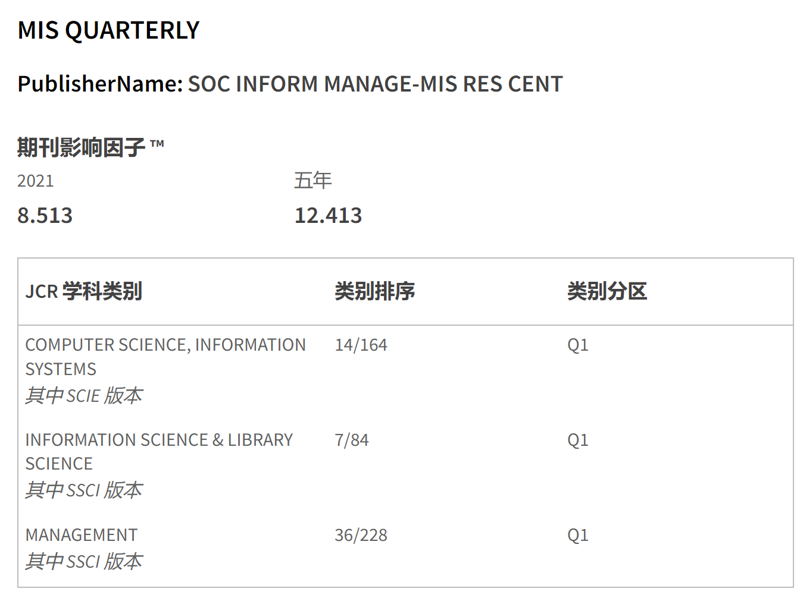The image size is (797, 595).
Task: Click the 期刊影响因子 heading
Action: 81,147
